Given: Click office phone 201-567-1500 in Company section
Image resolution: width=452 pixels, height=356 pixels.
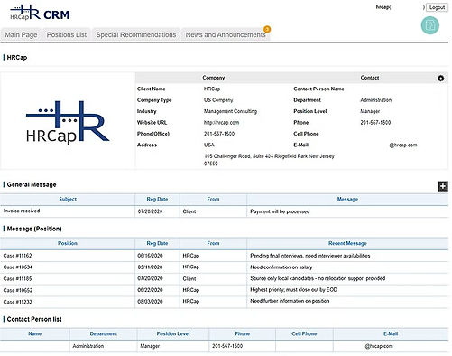Looking at the screenshot, I should tap(219, 134).
